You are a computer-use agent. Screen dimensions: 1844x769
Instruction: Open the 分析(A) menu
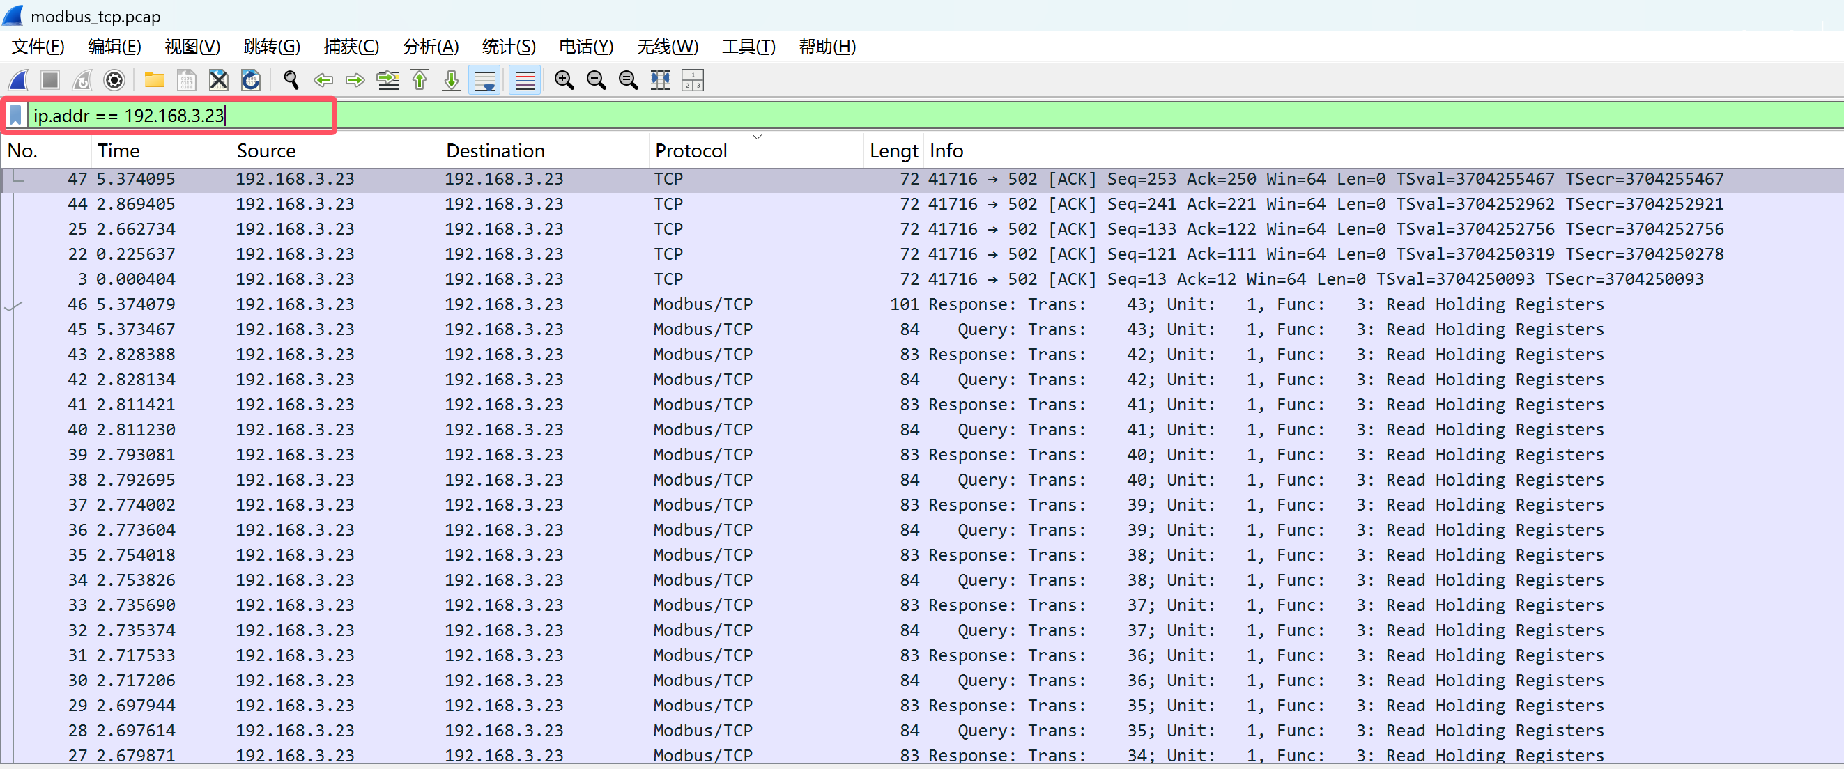click(430, 47)
